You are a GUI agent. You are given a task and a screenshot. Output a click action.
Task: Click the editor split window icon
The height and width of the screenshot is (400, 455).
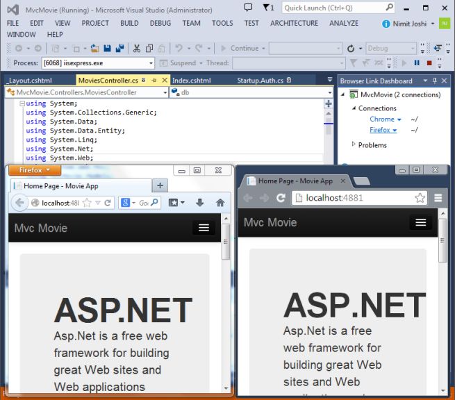(329, 103)
